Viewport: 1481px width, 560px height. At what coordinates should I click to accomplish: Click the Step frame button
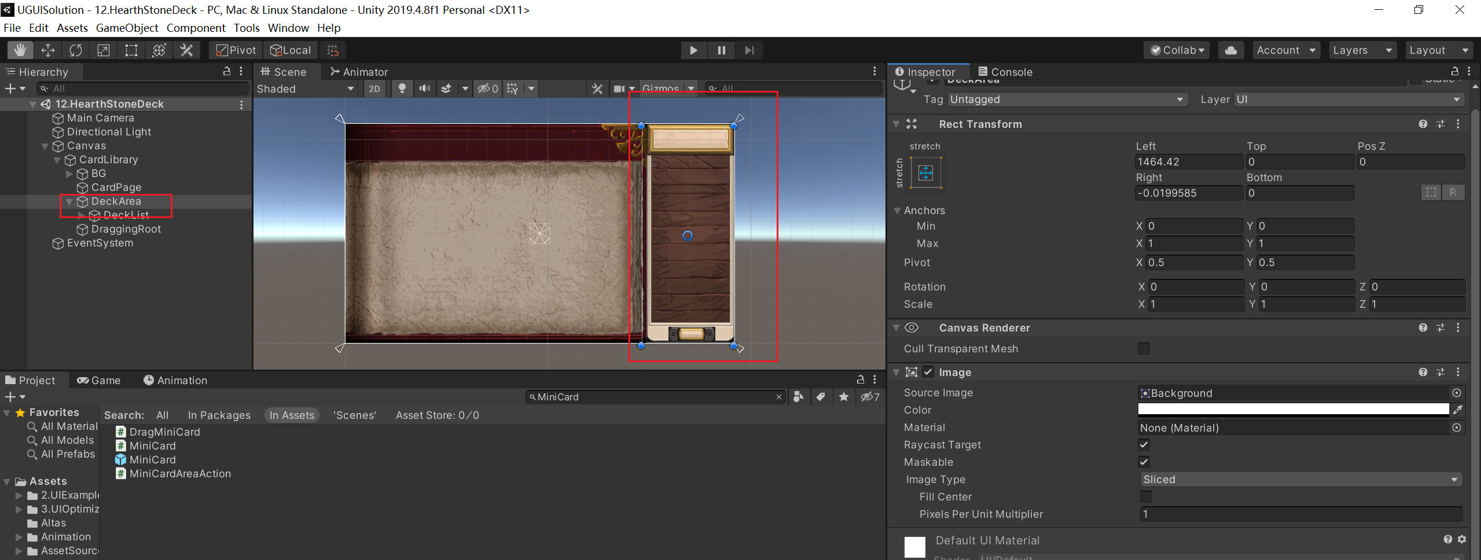click(x=749, y=50)
